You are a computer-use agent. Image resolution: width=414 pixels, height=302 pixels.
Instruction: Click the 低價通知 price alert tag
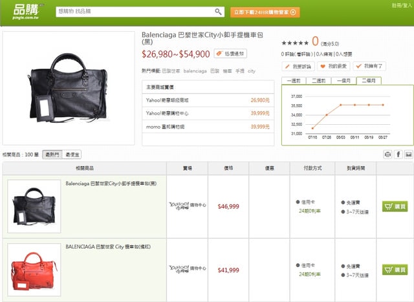click(x=231, y=54)
